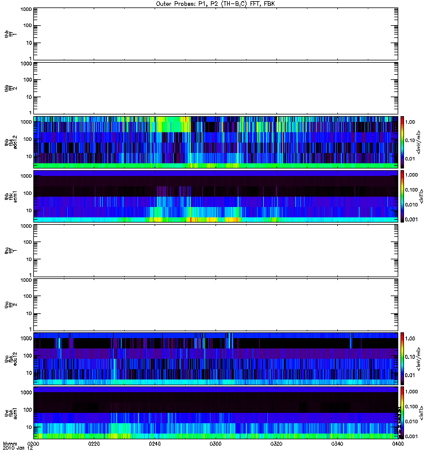Click the "thb fbk edc12" y-axis label
The image size is (431, 460).
point(10,142)
